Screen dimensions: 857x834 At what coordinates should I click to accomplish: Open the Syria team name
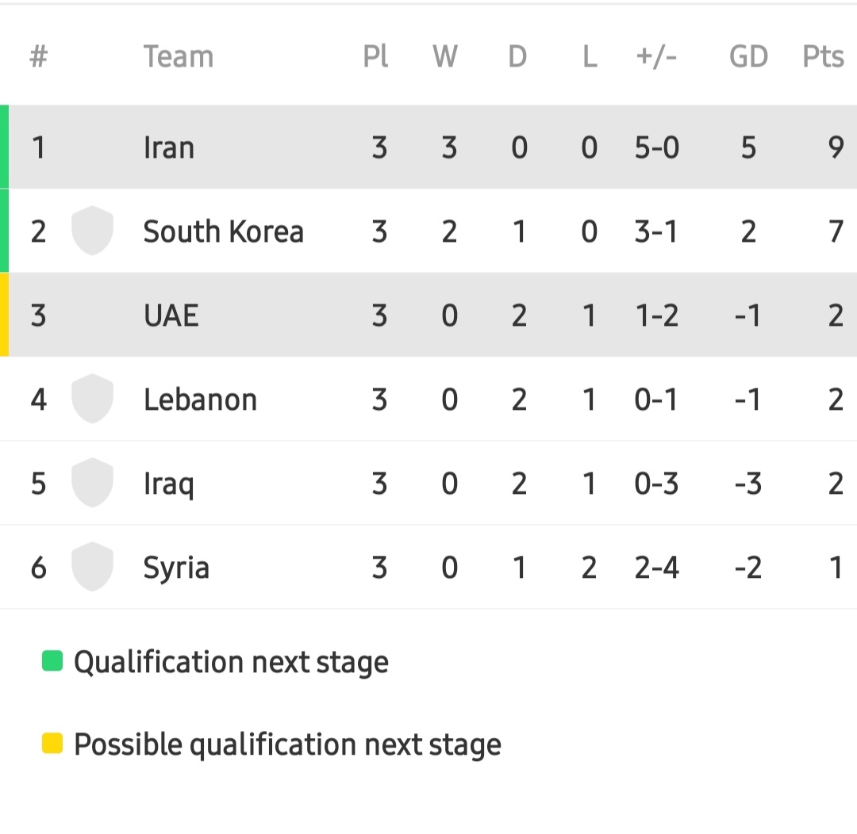point(176,568)
